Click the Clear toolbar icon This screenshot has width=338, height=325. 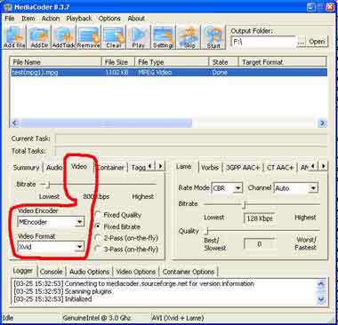click(x=114, y=37)
